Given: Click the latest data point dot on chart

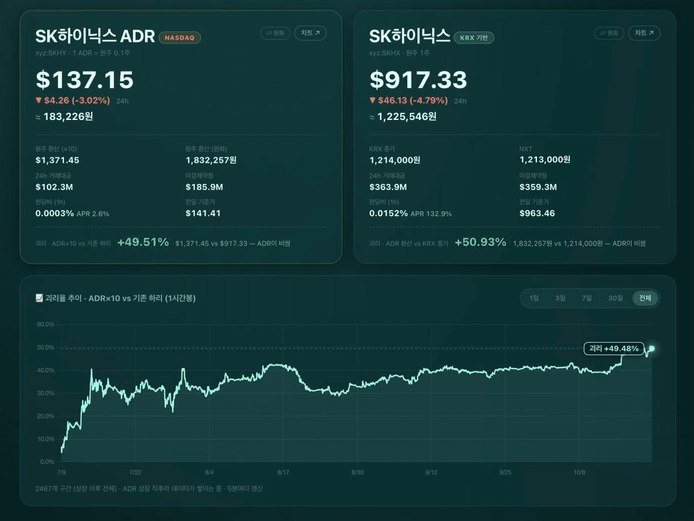Looking at the screenshot, I should 652,348.
